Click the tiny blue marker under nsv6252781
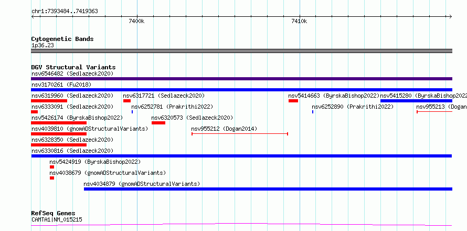 132,112
